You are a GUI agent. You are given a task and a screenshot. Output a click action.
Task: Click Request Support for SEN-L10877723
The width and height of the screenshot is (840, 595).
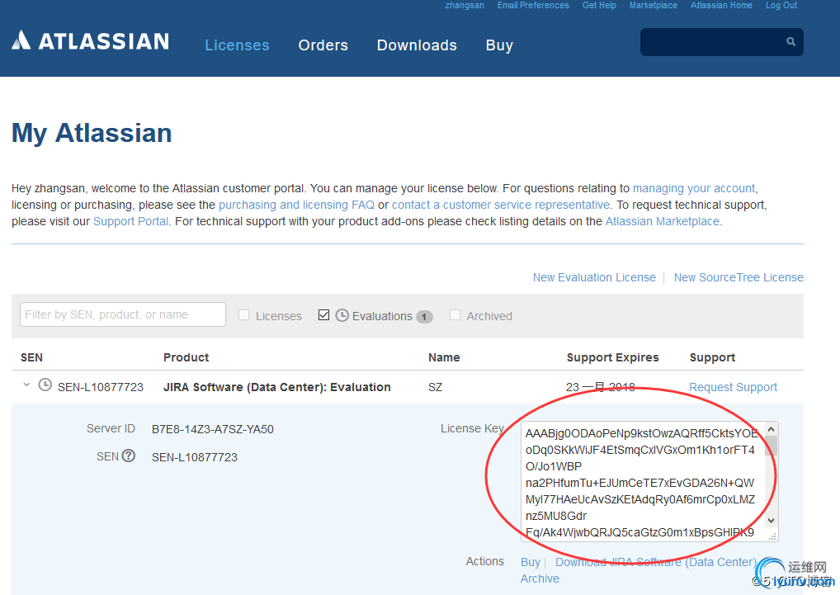733,387
